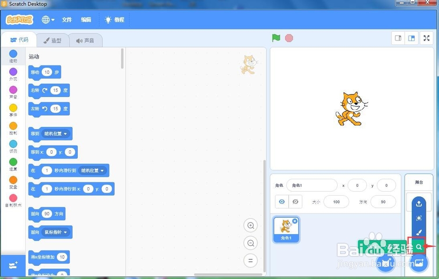Click the workspace vertical scrollbar
This screenshot has height=279, width=439.
(264, 216)
